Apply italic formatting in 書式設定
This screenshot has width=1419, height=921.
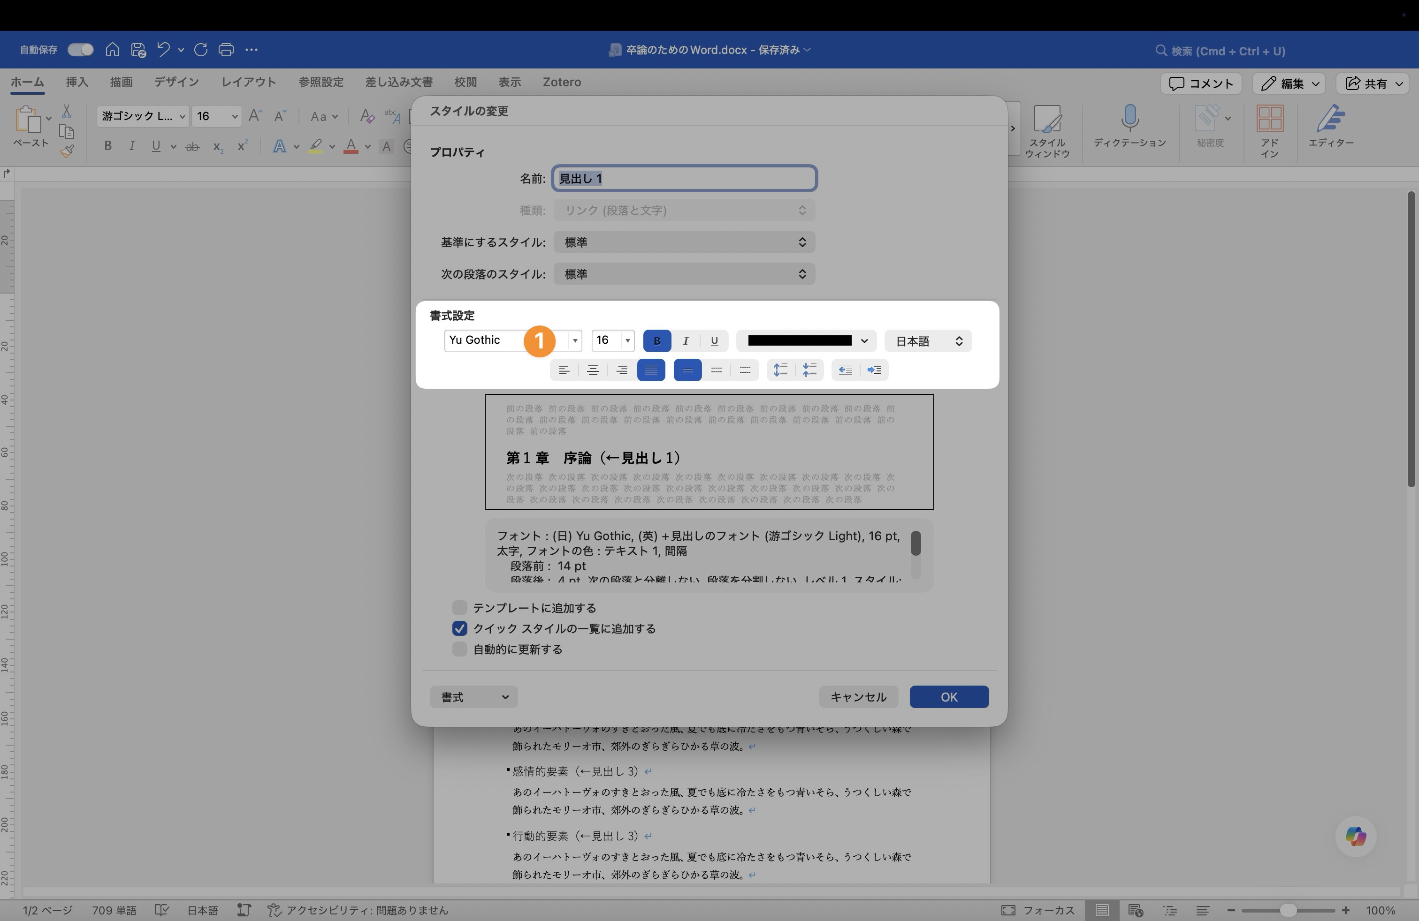685,341
